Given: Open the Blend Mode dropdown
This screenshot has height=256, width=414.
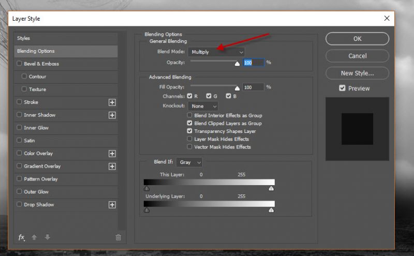Looking at the screenshot, I should point(216,52).
